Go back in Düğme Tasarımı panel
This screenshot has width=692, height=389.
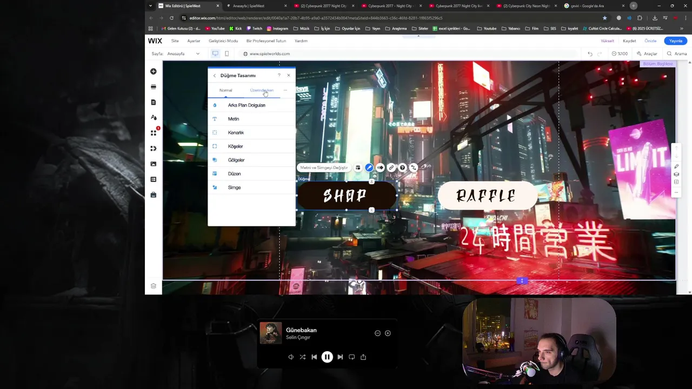[x=215, y=76]
